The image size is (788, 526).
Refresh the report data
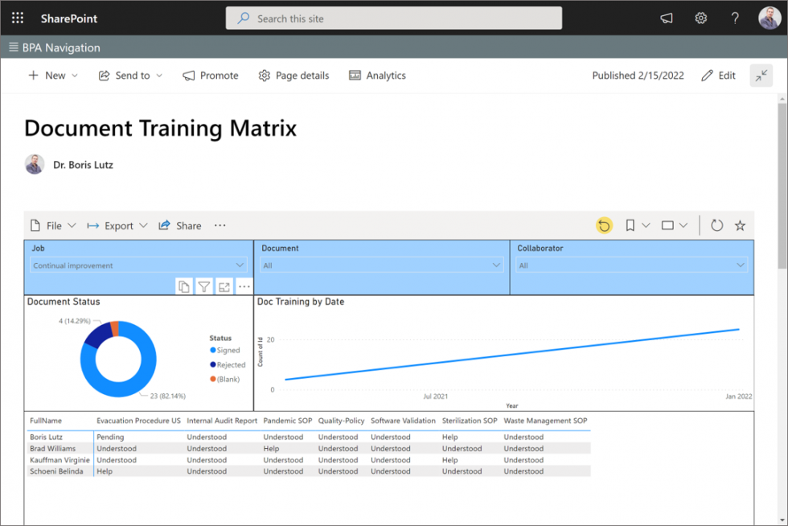tap(716, 225)
